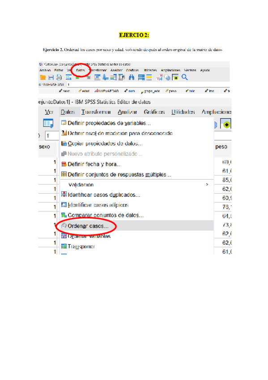Image resolution: width=268 pixels, height=380 pixels.
Task: Click the Print icon in small SPSS toolbar
Action: pyautogui.click(x=59, y=78)
